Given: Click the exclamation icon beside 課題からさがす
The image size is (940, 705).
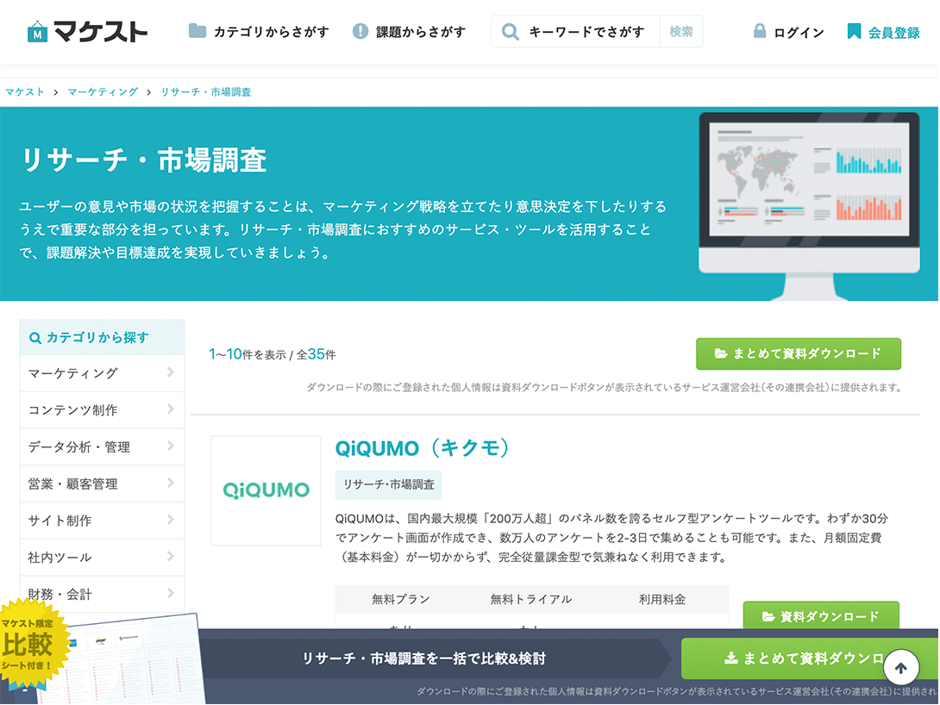Looking at the screenshot, I should (360, 30).
